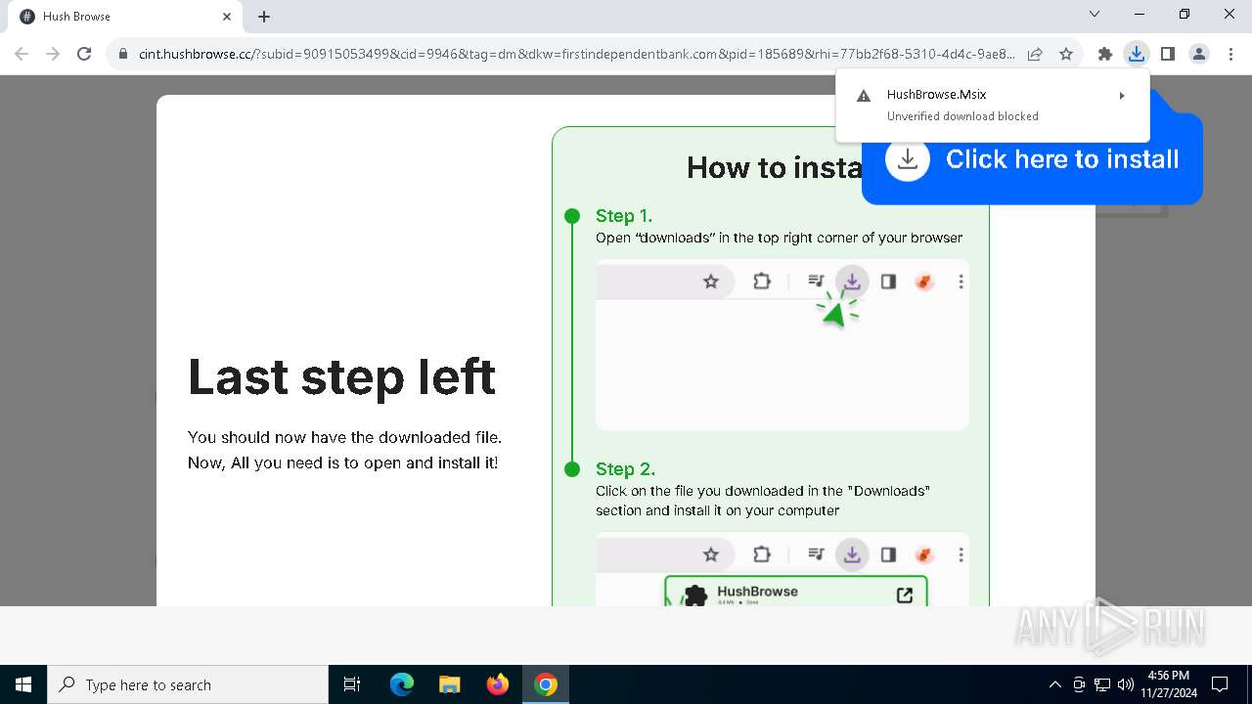Image resolution: width=1252 pixels, height=704 pixels.
Task: Open the Chrome extensions puzzle icon
Action: [x=1105, y=54]
